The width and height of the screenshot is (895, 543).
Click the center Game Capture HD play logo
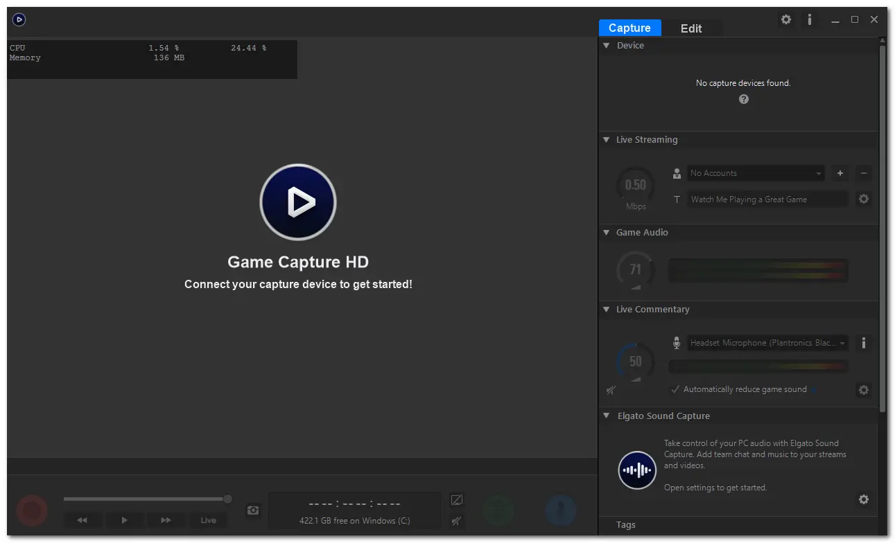point(298,202)
